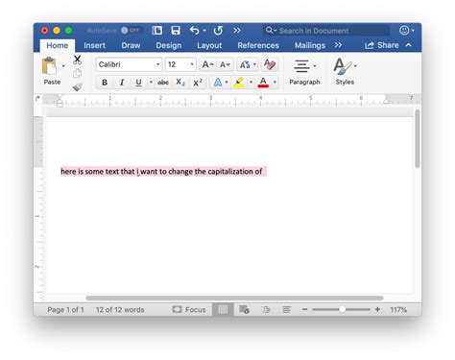Screen dimensions: 455x360
Task: Click the Paste clipboard icon
Action: coord(49,66)
